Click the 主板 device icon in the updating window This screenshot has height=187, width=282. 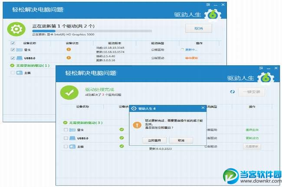(x=20, y=73)
